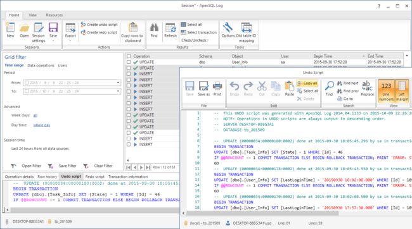Check the first UPDATE row for User_Info
Image resolution: width=412 pixels, height=229 pixels.
coord(129,62)
